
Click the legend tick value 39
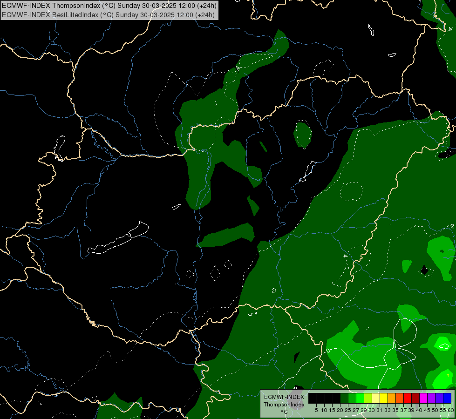pyautogui.click(x=411, y=410)
